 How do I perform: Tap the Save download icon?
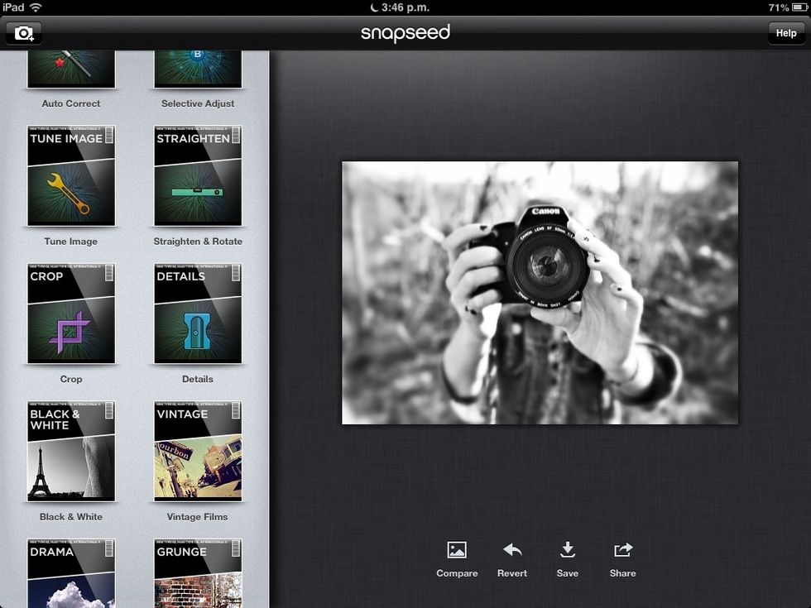coord(568,550)
